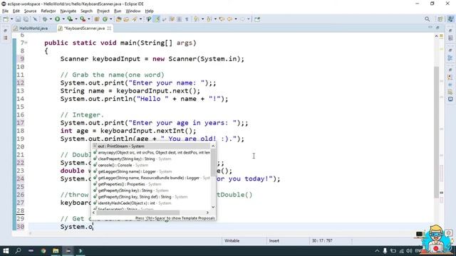Click Next Annotation toolbar icon
Image resolution: width=456 pixels, height=256 pixels.
click(x=197, y=19)
